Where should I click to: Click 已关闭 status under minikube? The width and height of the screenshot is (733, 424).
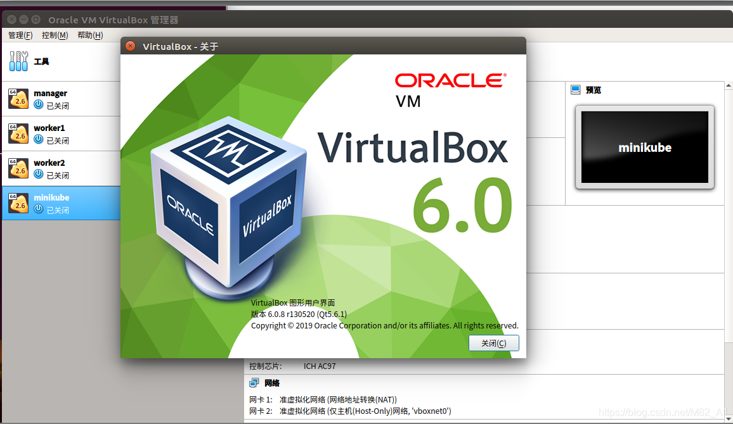pyautogui.click(x=58, y=210)
